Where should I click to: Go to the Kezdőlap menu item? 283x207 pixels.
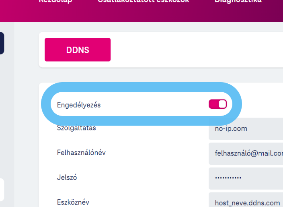tap(55, 2)
